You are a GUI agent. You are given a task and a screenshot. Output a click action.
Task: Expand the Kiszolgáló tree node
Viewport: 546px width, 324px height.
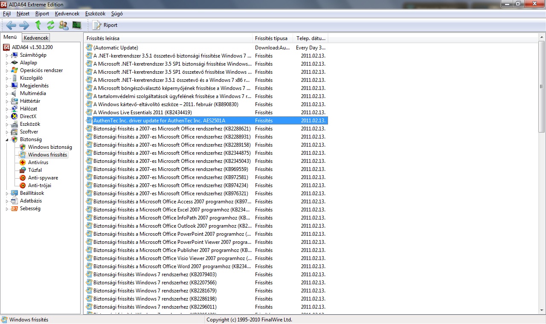[7, 78]
